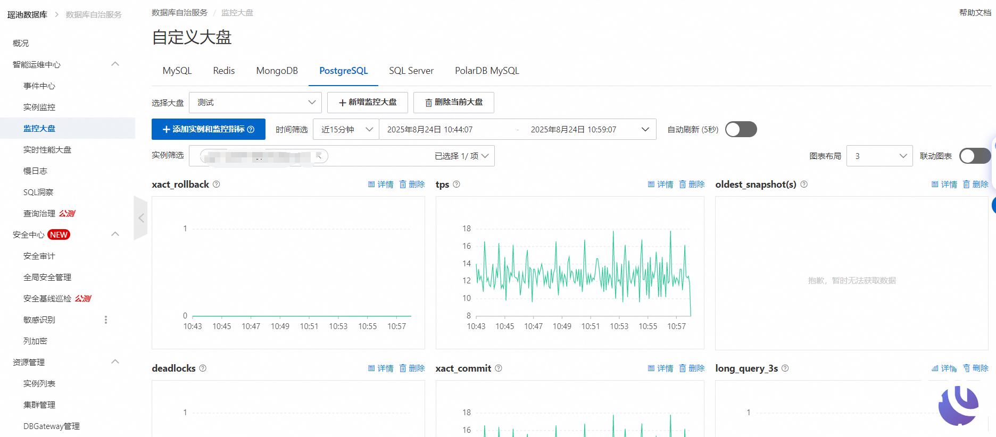The image size is (996, 437).
Task: Open help icon beside oldest_snapshot(s)
Action: (804, 184)
